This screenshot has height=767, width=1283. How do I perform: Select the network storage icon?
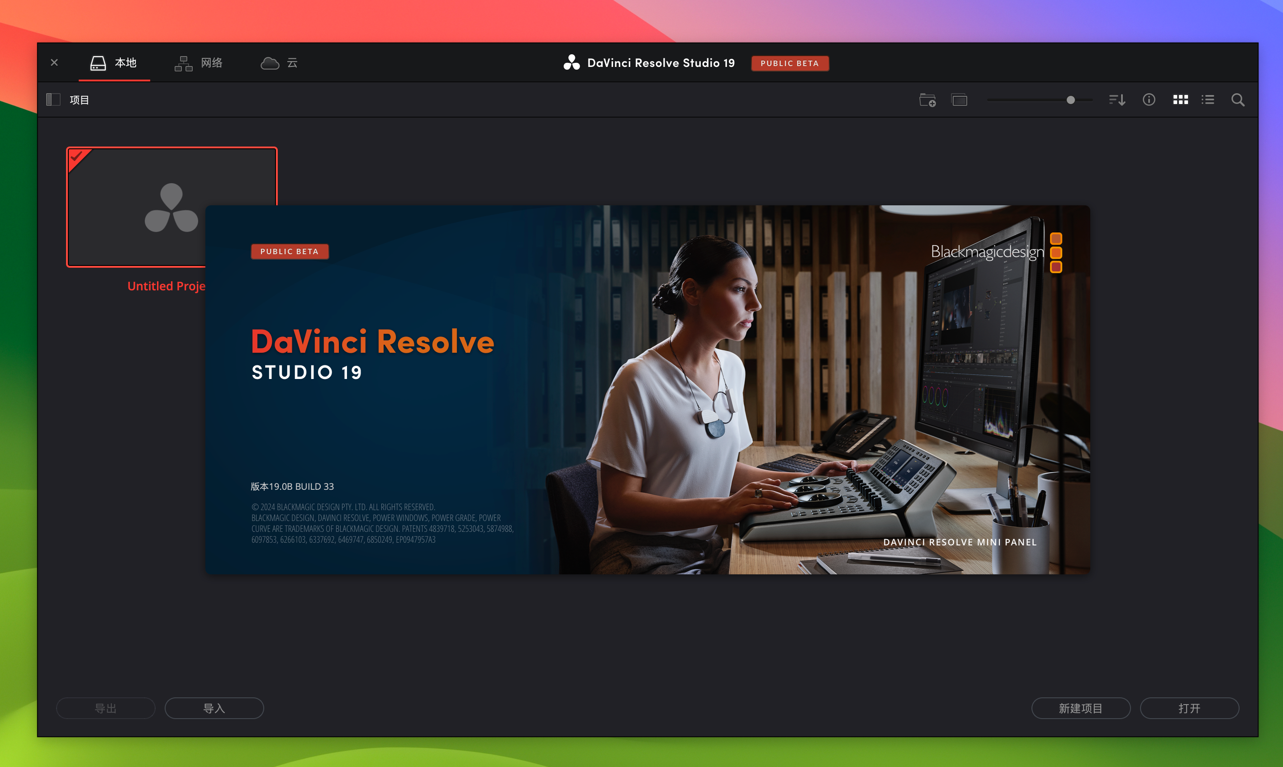point(183,62)
